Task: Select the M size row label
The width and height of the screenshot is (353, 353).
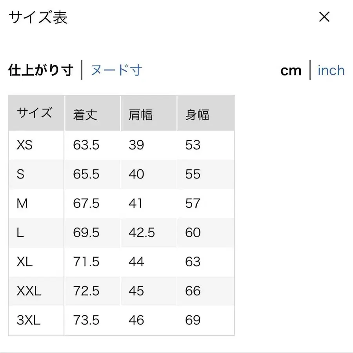Action: click(22, 203)
